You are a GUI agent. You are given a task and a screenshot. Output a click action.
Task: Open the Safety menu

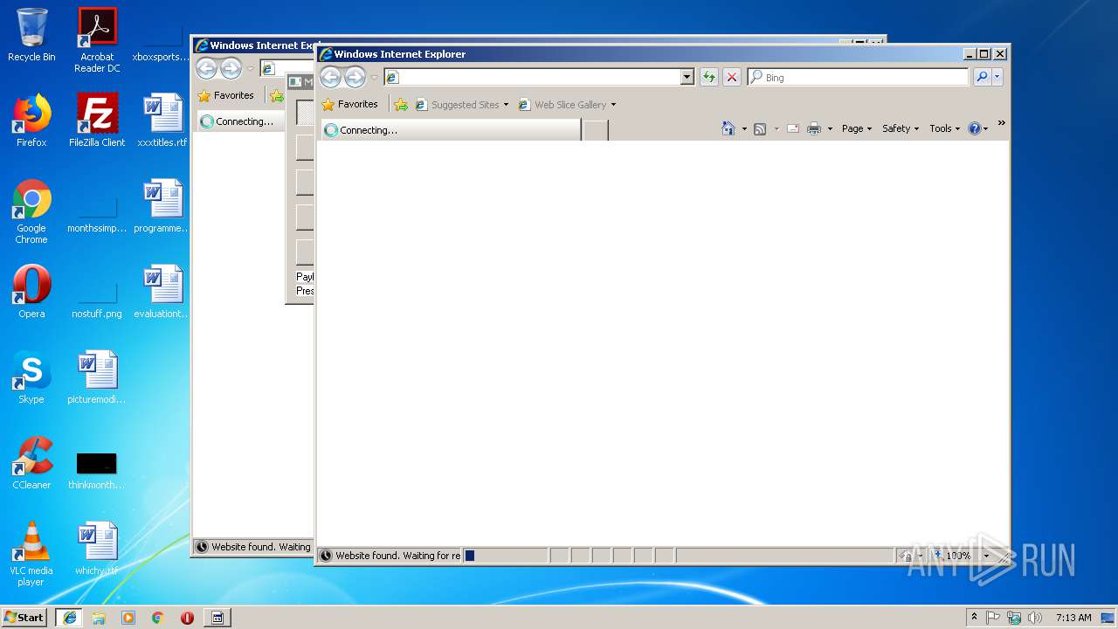[x=900, y=128]
